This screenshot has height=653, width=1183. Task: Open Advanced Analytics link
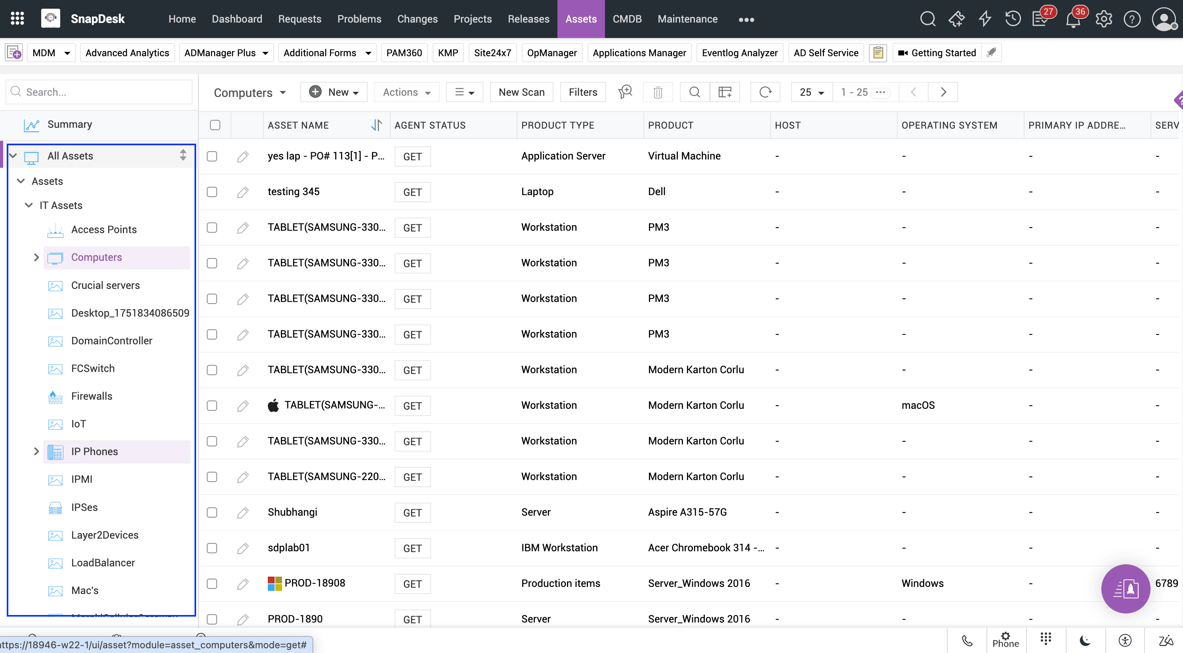127,53
